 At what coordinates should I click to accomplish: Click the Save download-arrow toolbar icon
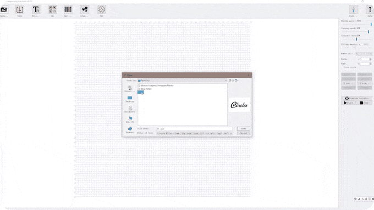tap(20, 9)
